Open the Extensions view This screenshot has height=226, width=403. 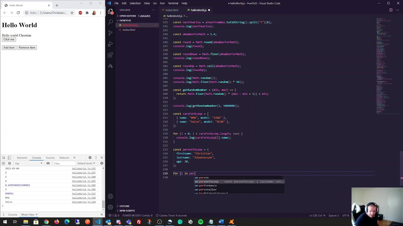(x=111, y=55)
